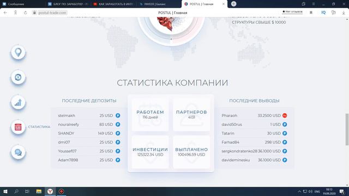Click the stelmakh username

(x=67, y=115)
